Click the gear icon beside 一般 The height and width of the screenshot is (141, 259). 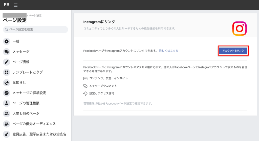(x=7, y=41)
